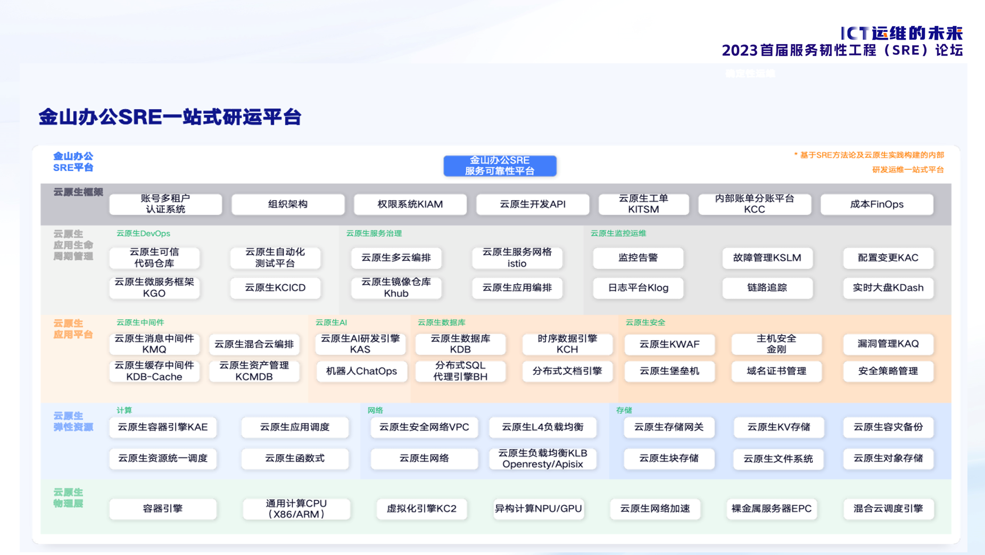Open the 云原生块存储 box
Image resolution: width=985 pixels, height=555 pixels.
669,458
